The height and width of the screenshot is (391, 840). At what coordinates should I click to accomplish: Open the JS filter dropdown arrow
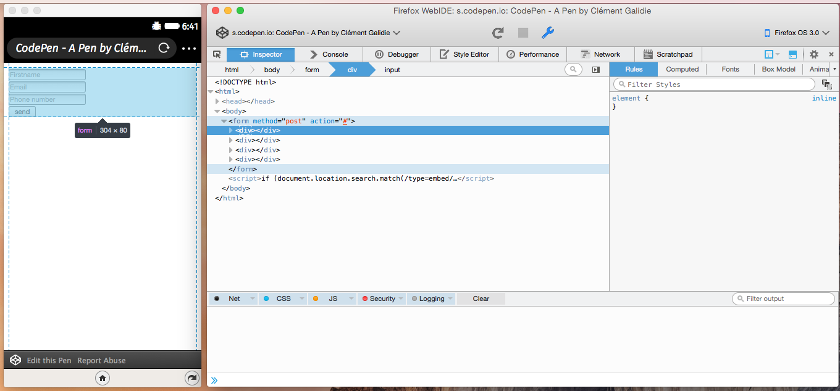(x=351, y=298)
